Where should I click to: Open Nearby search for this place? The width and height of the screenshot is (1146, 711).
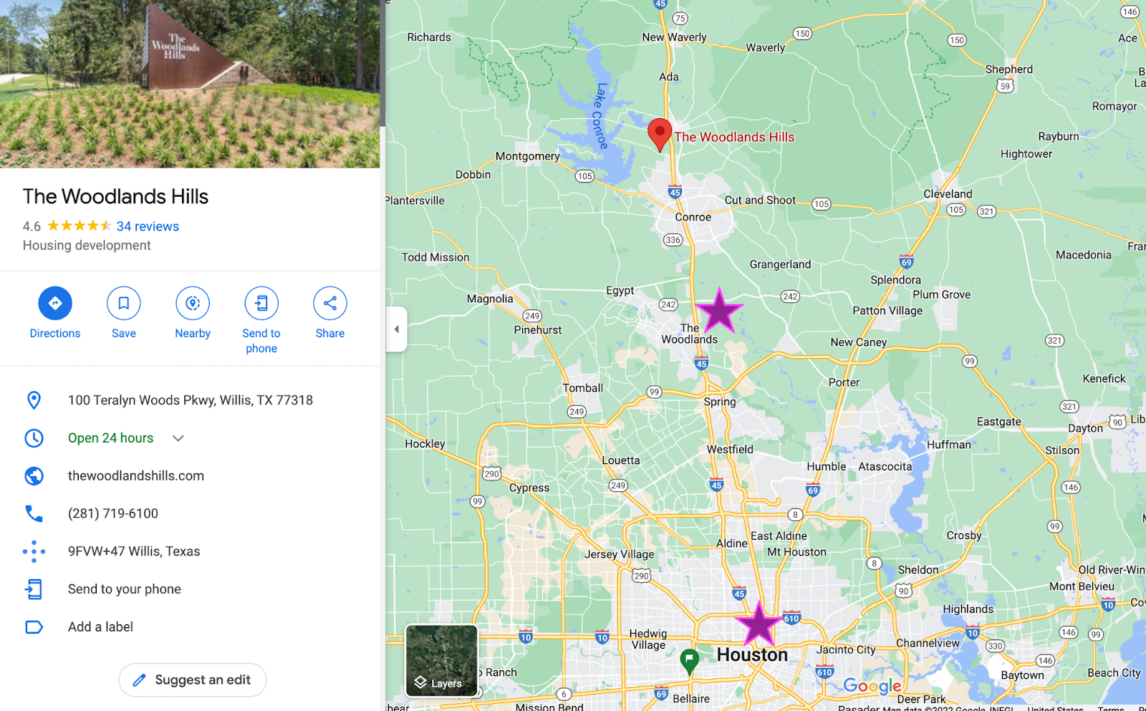pyautogui.click(x=193, y=304)
